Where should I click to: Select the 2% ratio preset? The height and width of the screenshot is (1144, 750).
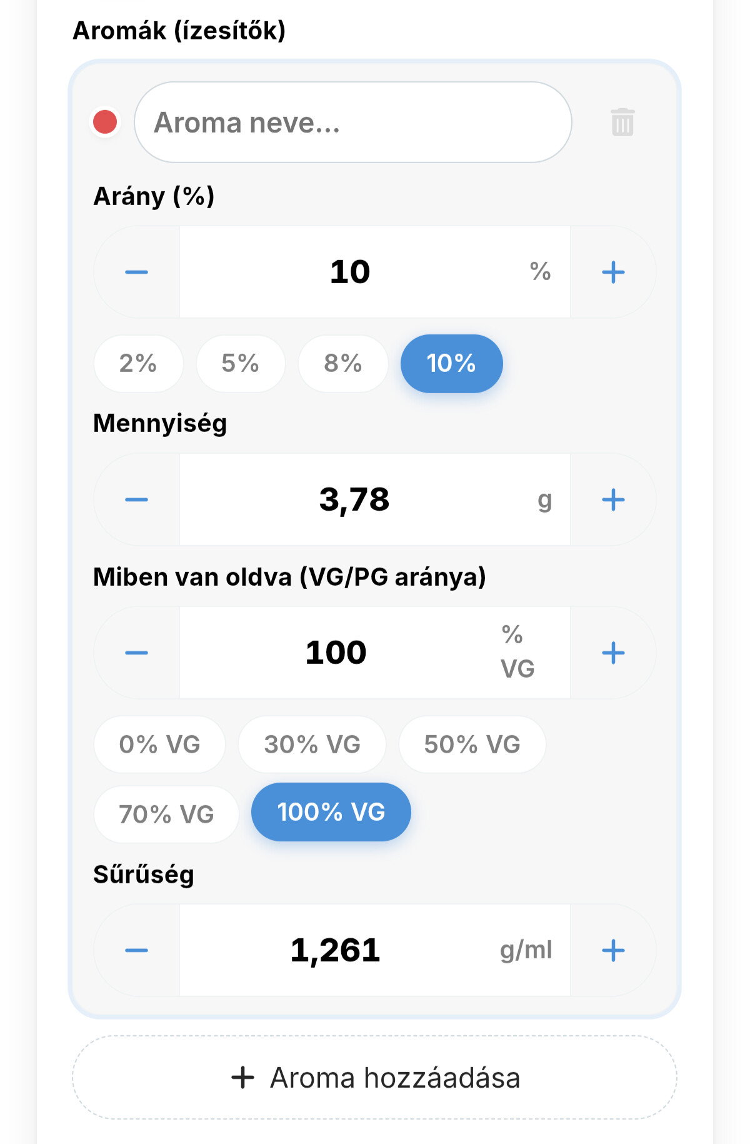pyautogui.click(x=139, y=364)
